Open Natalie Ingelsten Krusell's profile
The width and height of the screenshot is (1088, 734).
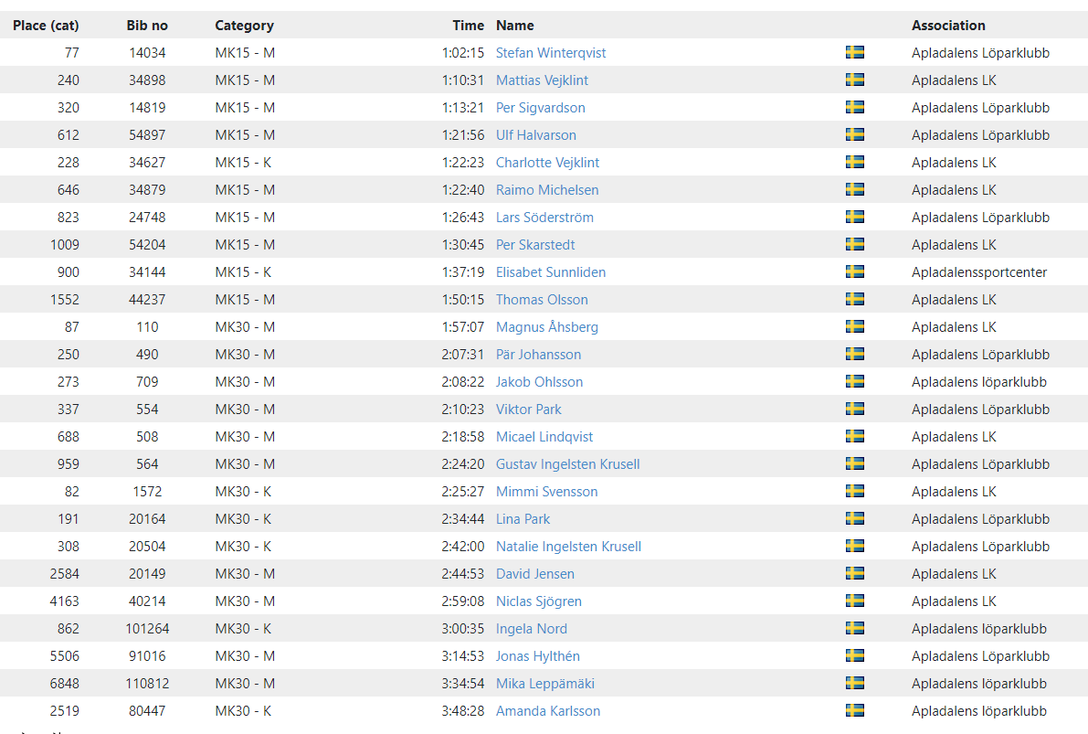point(568,547)
